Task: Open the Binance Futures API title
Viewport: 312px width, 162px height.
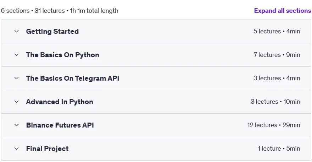Action: 60,125
